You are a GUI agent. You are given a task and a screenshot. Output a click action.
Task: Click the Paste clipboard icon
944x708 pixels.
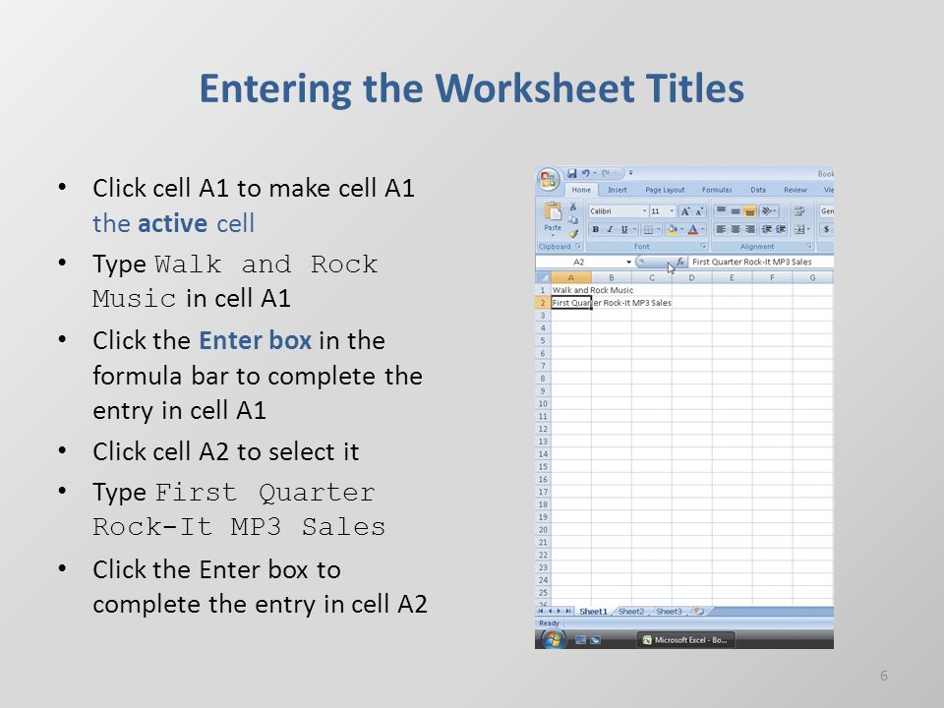tap(554, 211)
